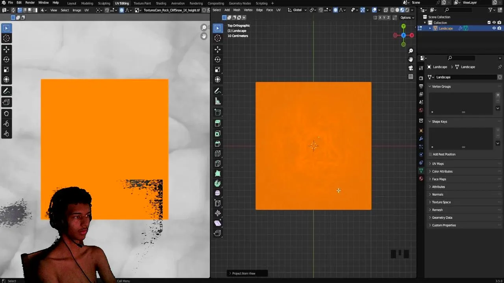This screenshot has height=283, width=504.
Task: Open the Mesh menu in 3D viewport
Action: point(237,10)
